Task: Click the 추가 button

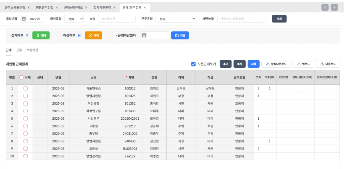Action: pyautogui.click(x=225, y=64)
